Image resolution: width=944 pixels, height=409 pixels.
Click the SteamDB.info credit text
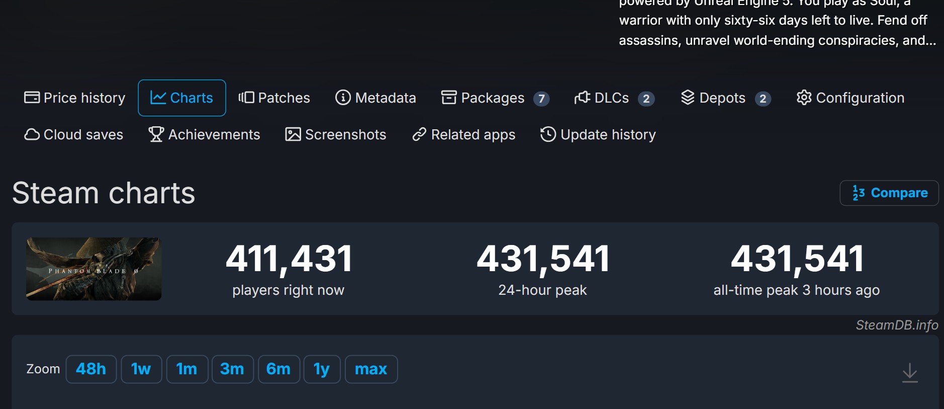pyautogui.click(x=897, y=325)
